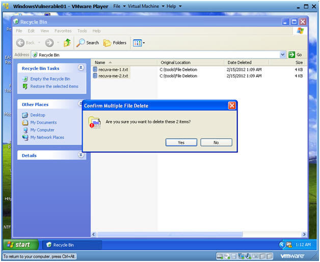Open My Network Places link
The width and height of the screenshot is (320, 262).
point(47,138)
